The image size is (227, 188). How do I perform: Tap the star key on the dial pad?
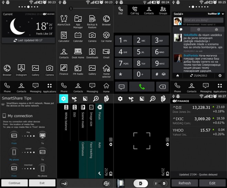(123, 74)
